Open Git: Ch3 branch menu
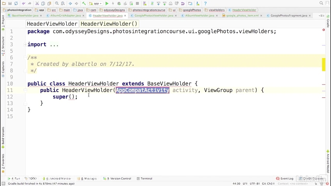 coord(268,184)
